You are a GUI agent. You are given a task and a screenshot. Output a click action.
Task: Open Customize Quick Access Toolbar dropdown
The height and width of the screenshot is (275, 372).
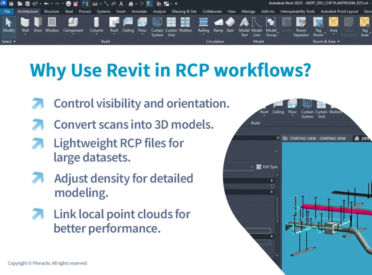176,4
